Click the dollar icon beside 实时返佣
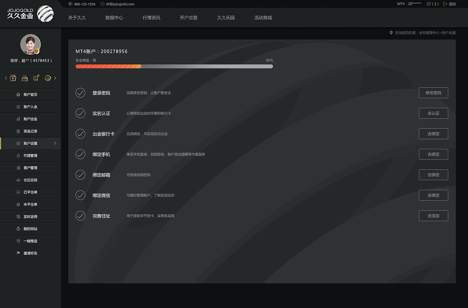 (18, 216)
